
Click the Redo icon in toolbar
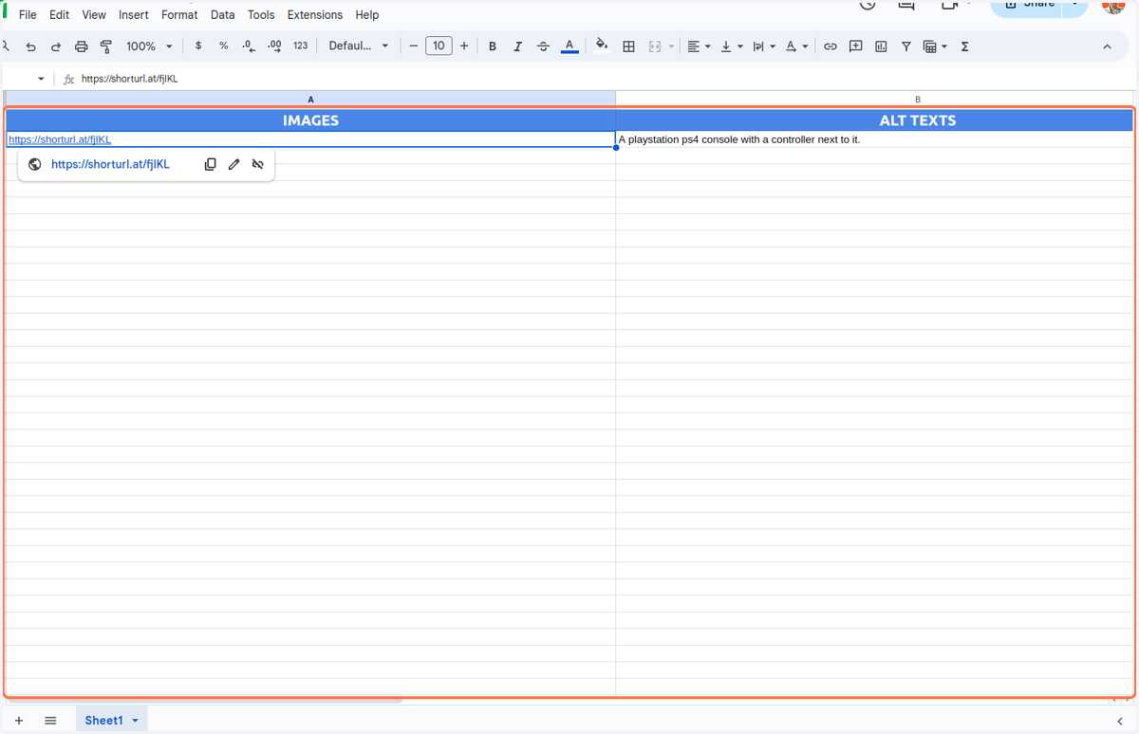(x=56, y=46)
